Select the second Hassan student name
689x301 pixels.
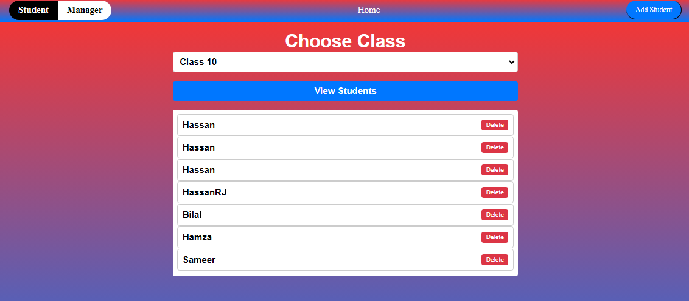click(198, 147)
